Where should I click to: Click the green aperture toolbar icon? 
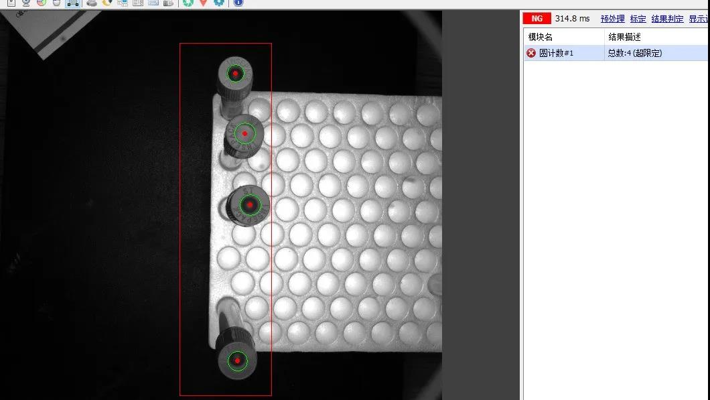point(188,3)
